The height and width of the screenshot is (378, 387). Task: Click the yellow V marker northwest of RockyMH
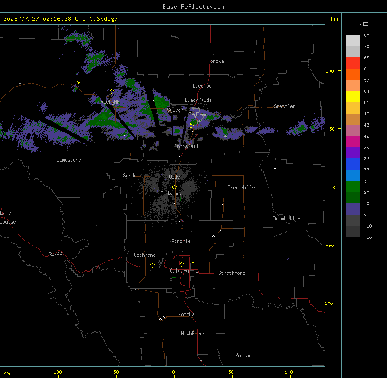(x=79, y=83)
